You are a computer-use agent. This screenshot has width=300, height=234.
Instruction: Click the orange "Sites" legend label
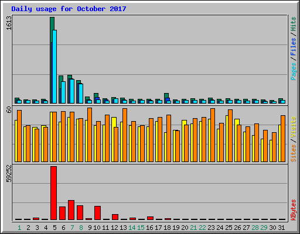click(294, 153)
